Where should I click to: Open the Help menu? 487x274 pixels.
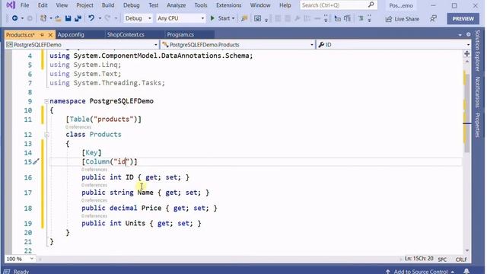285,5
